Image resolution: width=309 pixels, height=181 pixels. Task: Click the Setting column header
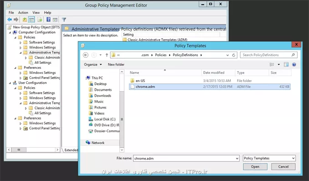pyautogui.click(x=171, y=35)
